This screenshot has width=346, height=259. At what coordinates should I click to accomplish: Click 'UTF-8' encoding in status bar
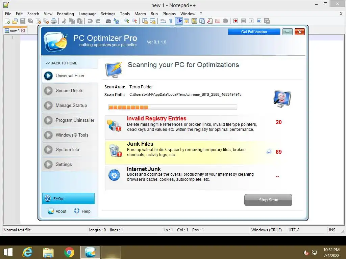pyautogui.click(x=294, y=230)
